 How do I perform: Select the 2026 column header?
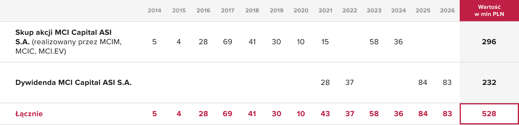[447, 11]
